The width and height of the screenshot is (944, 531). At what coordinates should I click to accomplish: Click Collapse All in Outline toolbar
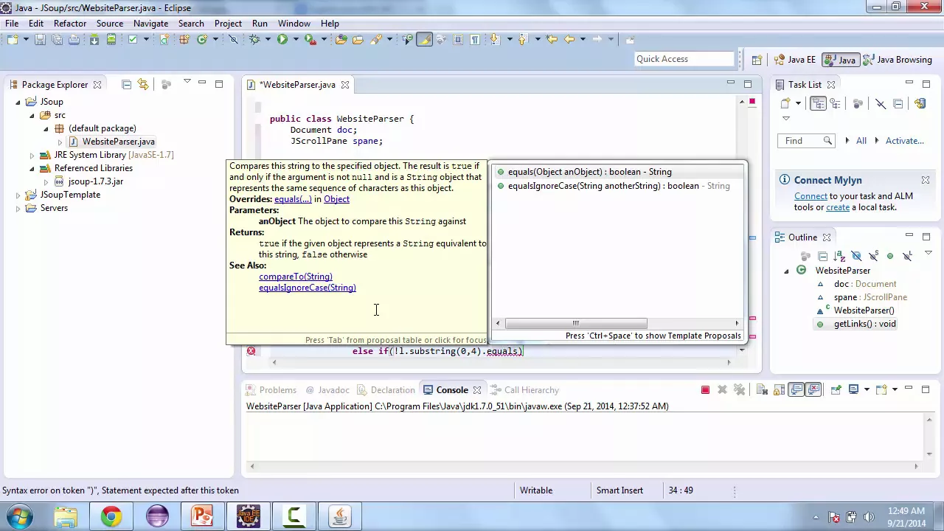(822, 256)
